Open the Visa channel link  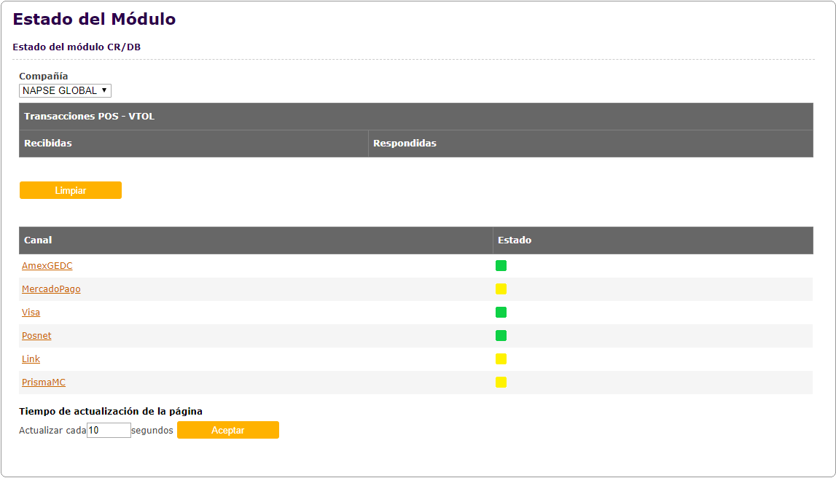[31, 313]
